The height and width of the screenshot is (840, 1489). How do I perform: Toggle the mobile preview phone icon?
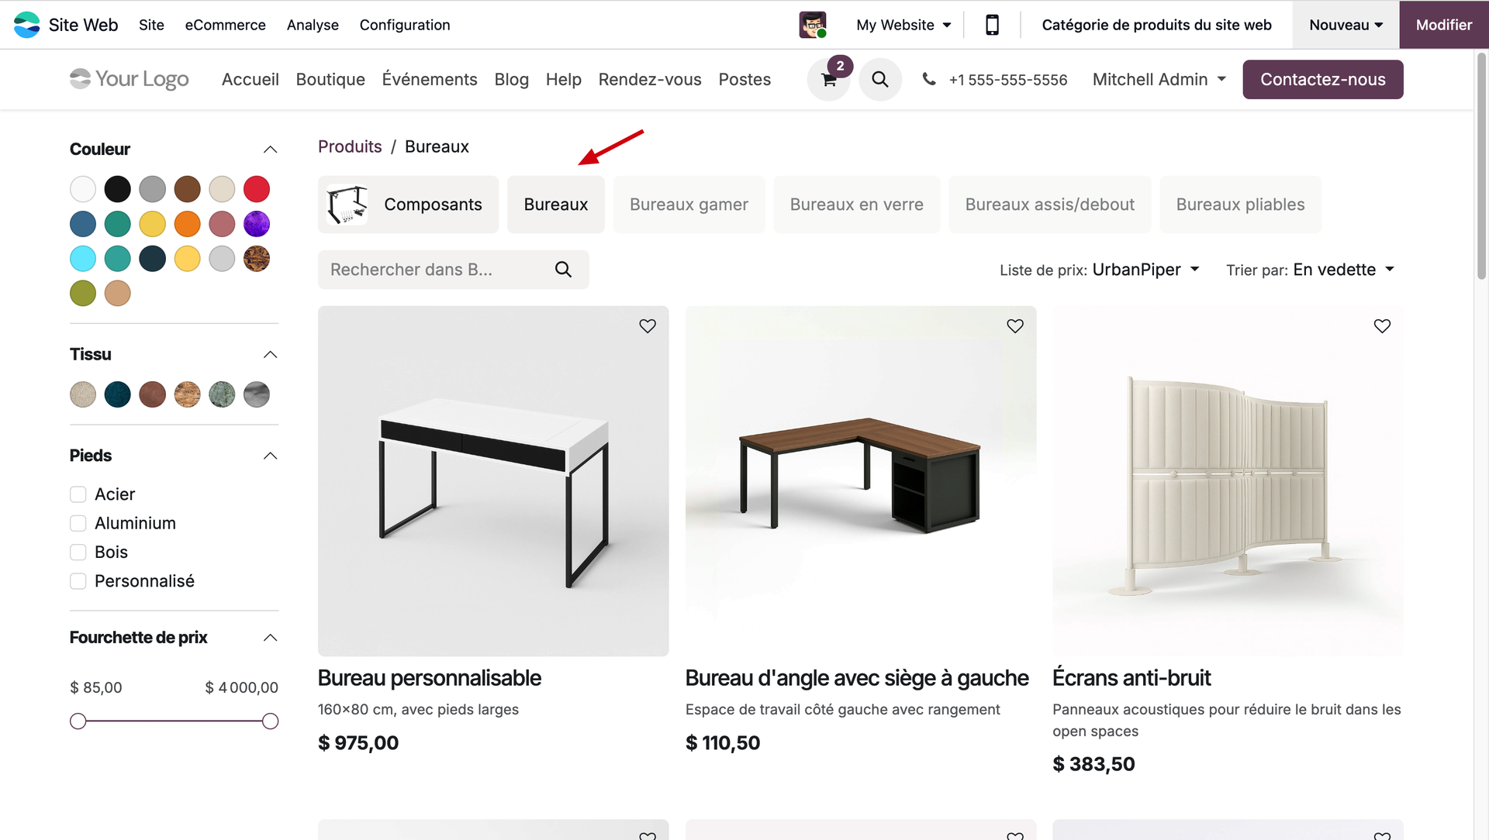pos(992,25)
